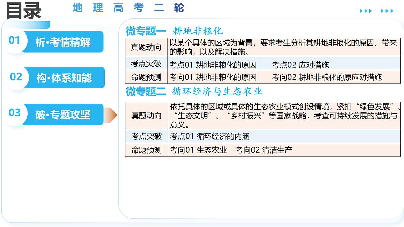404x227 pixels.
Task: Select the 破•专题攻坚 section button
Action: (x=63, y=114)
